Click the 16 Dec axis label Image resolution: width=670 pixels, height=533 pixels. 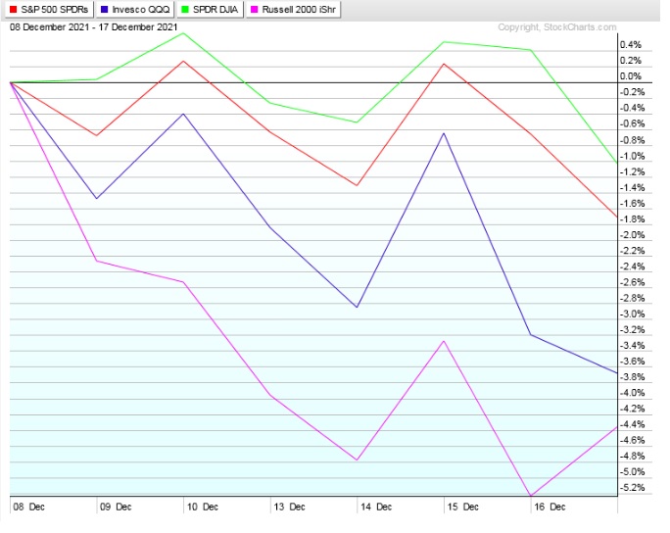(550, 507)
